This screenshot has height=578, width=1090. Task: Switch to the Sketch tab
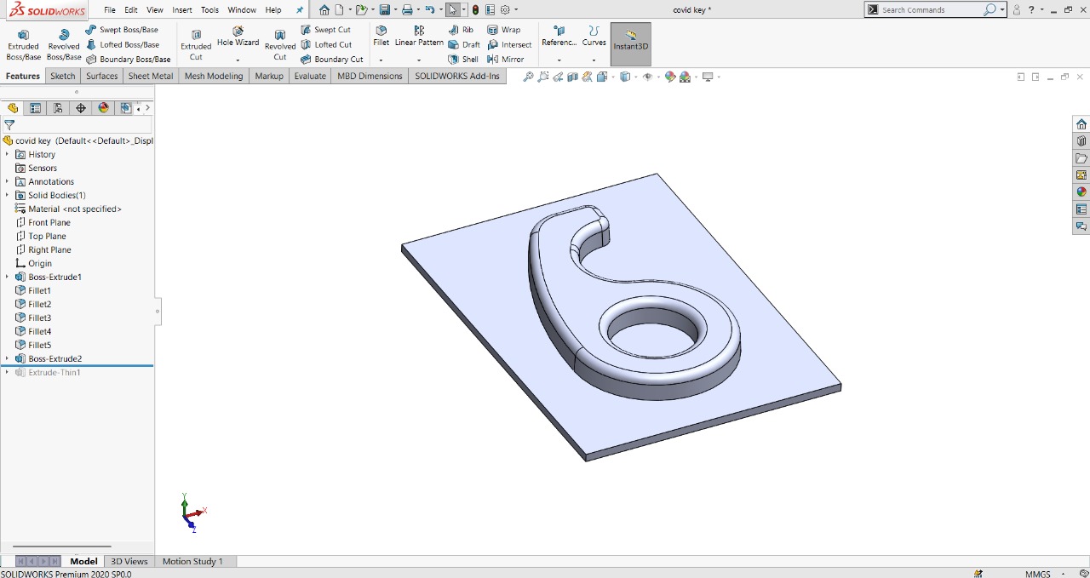pos(63,76)
